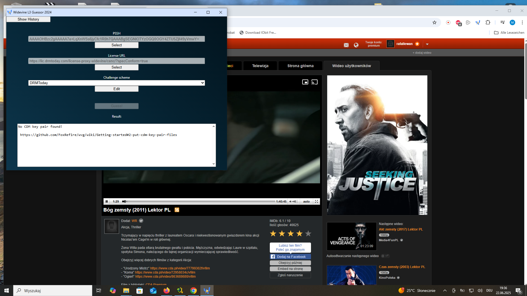This screenshot has width=527, height=296.
Task: Bookmark page with star icon
Action: click(434, 22)
